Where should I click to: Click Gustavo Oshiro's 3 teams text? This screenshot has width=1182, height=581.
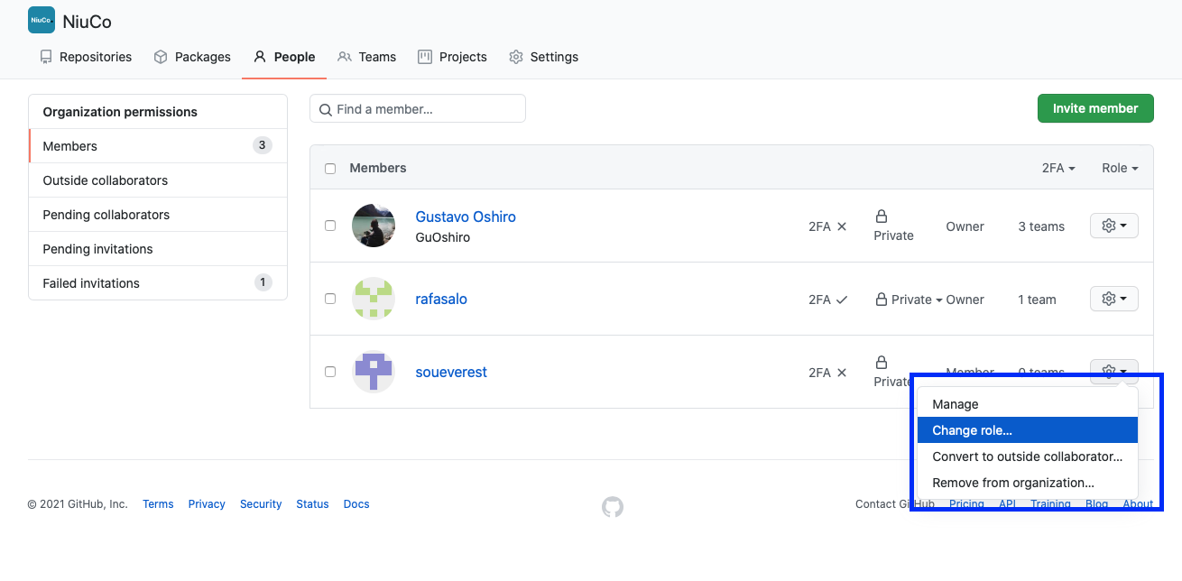click(x=1041, y=226)
